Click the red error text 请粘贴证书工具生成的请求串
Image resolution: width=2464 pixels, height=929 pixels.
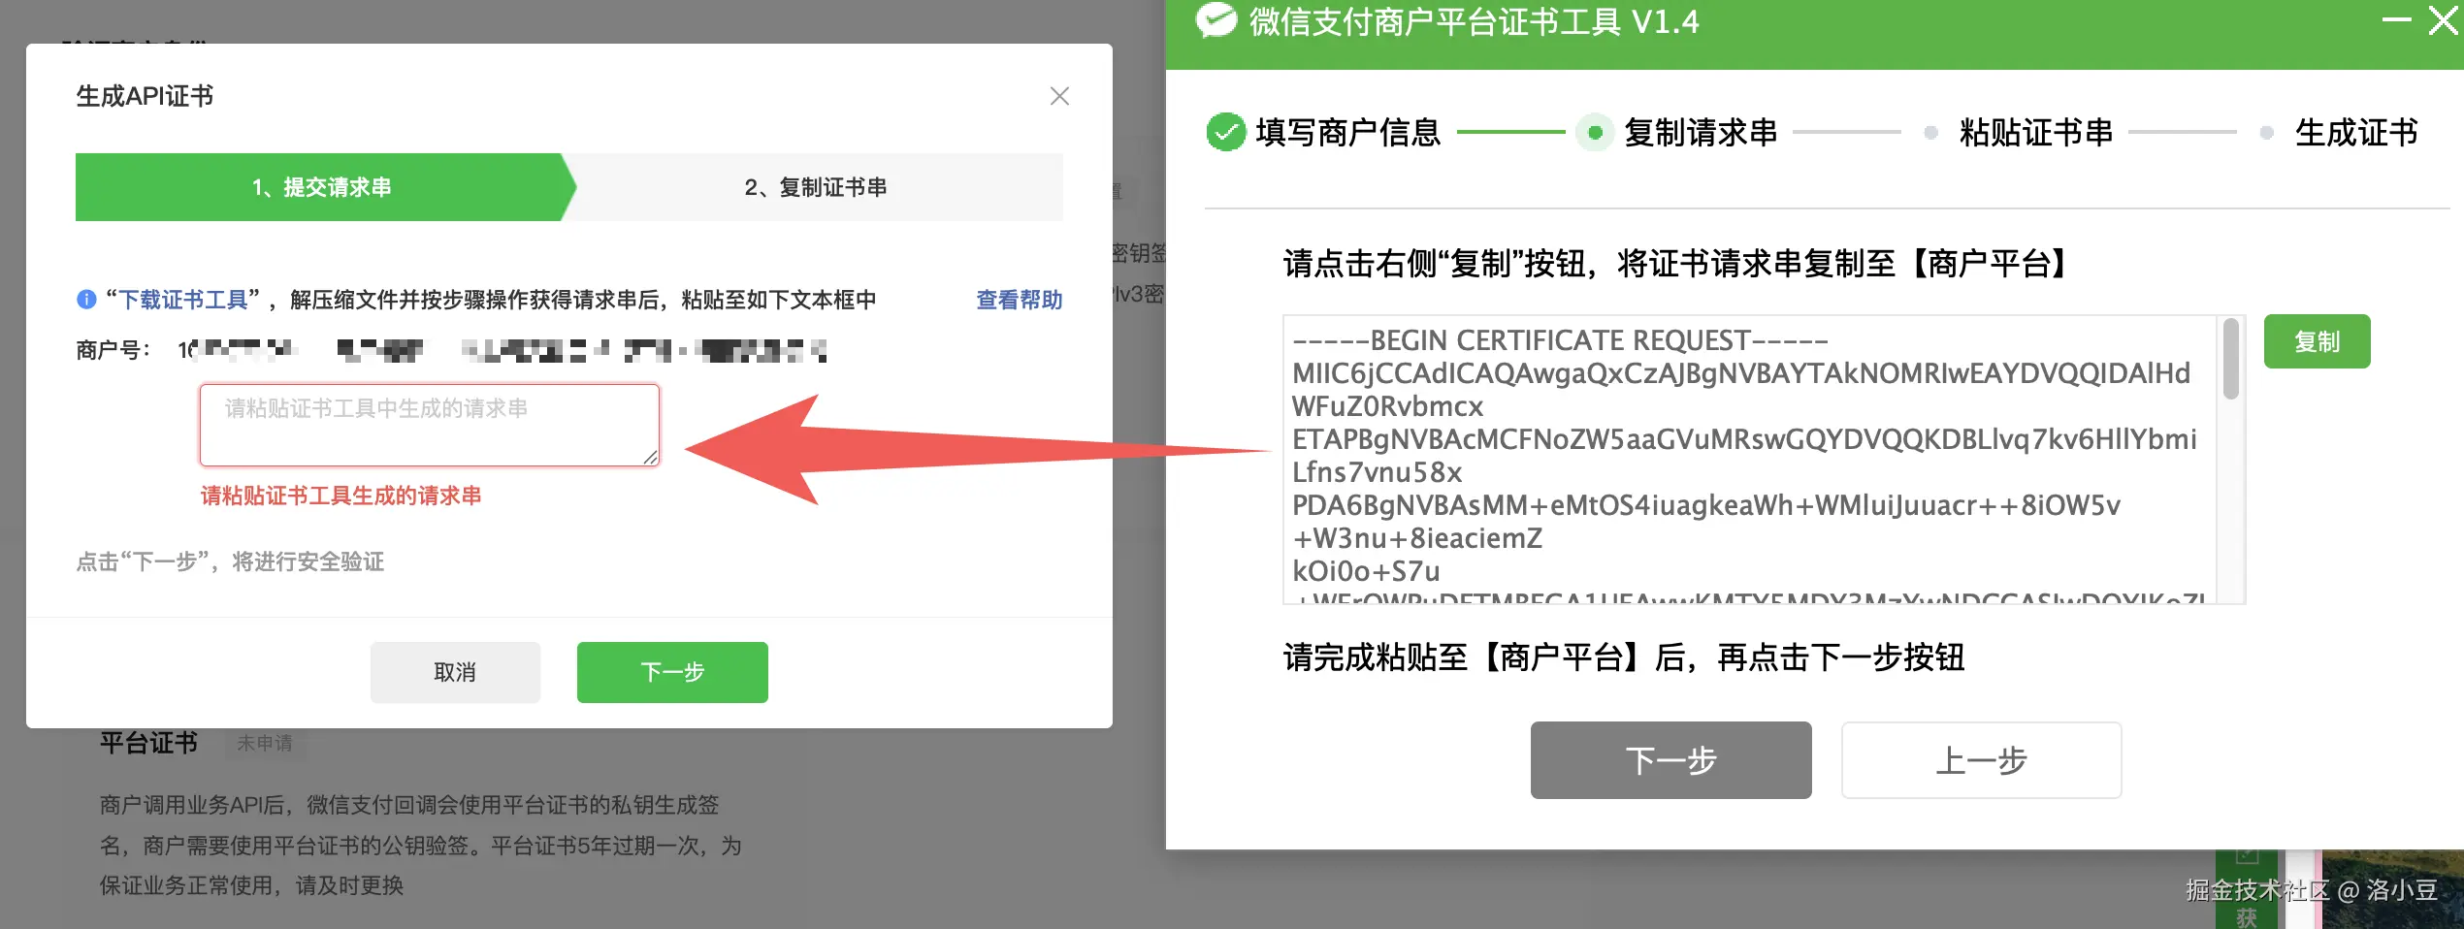[x=340, y=496]
